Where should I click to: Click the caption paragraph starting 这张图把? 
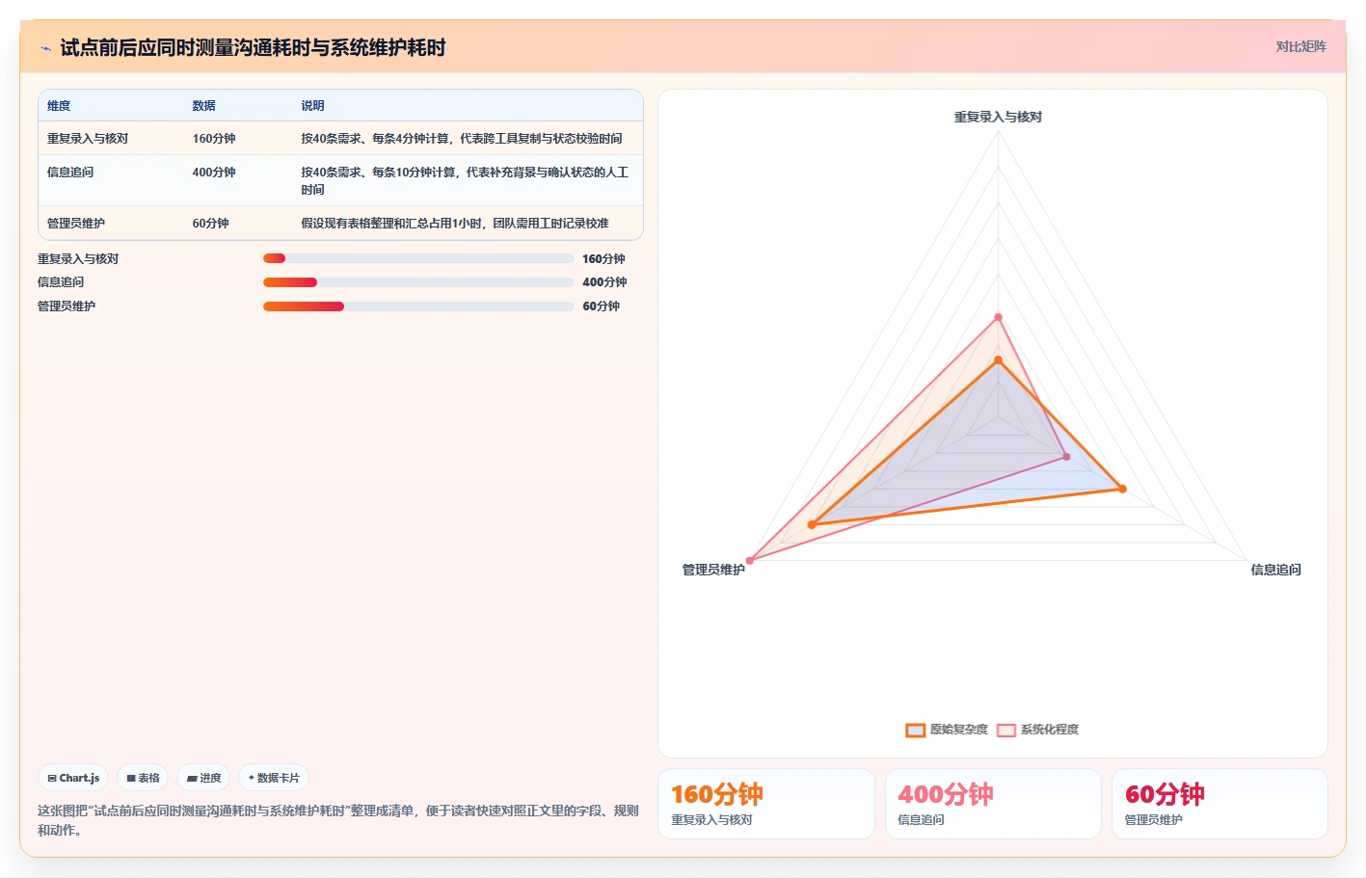[338, 820]
